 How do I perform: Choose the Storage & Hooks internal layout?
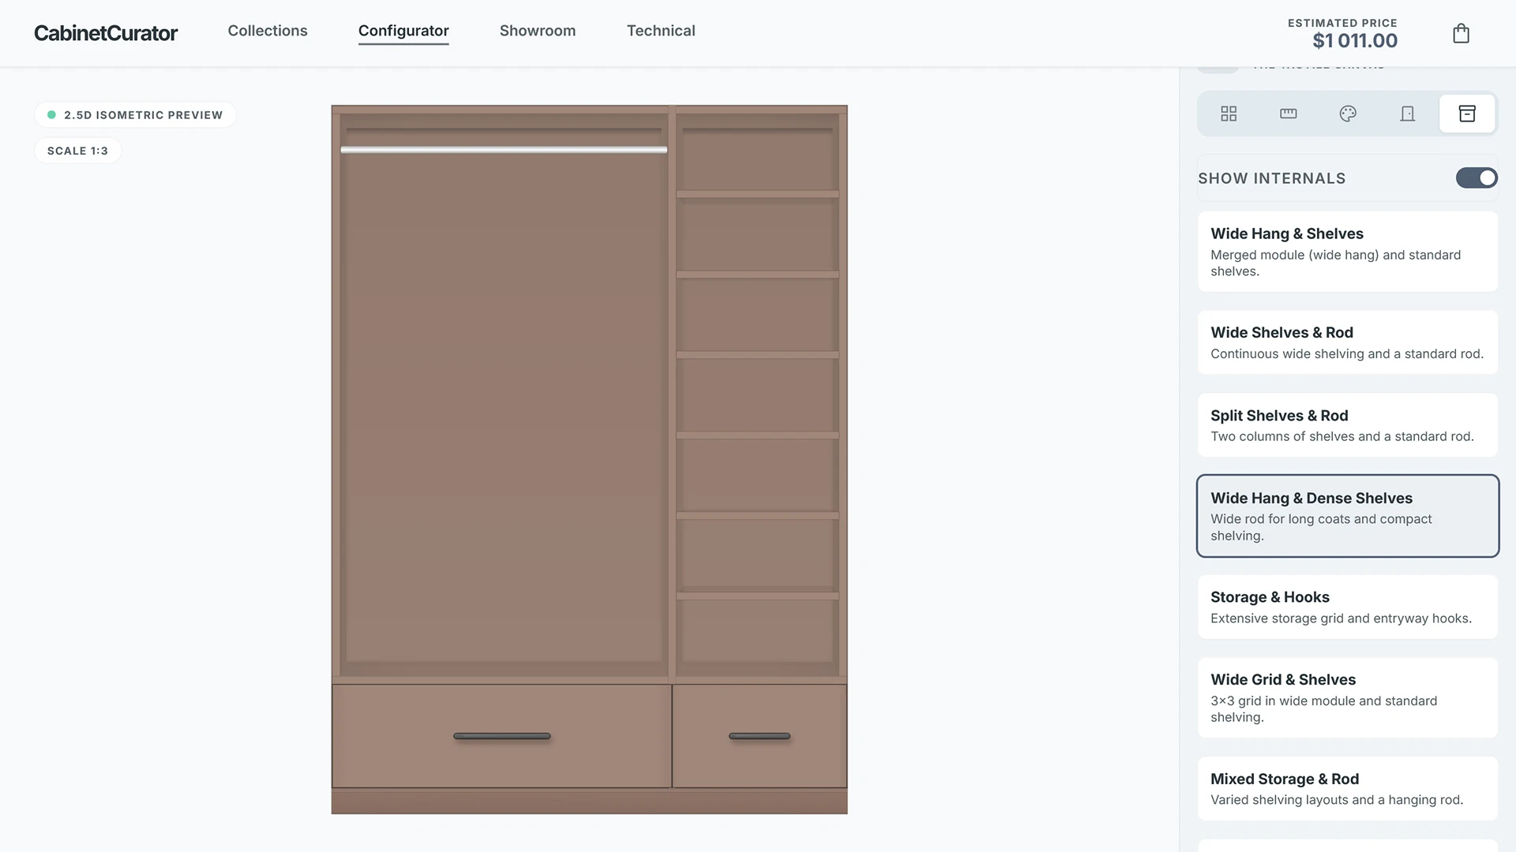coord(1347,607)
